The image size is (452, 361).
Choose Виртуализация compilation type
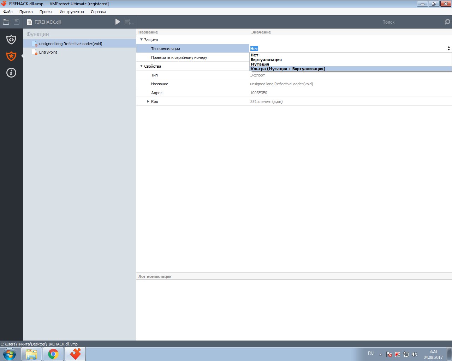tap(266, 60)
